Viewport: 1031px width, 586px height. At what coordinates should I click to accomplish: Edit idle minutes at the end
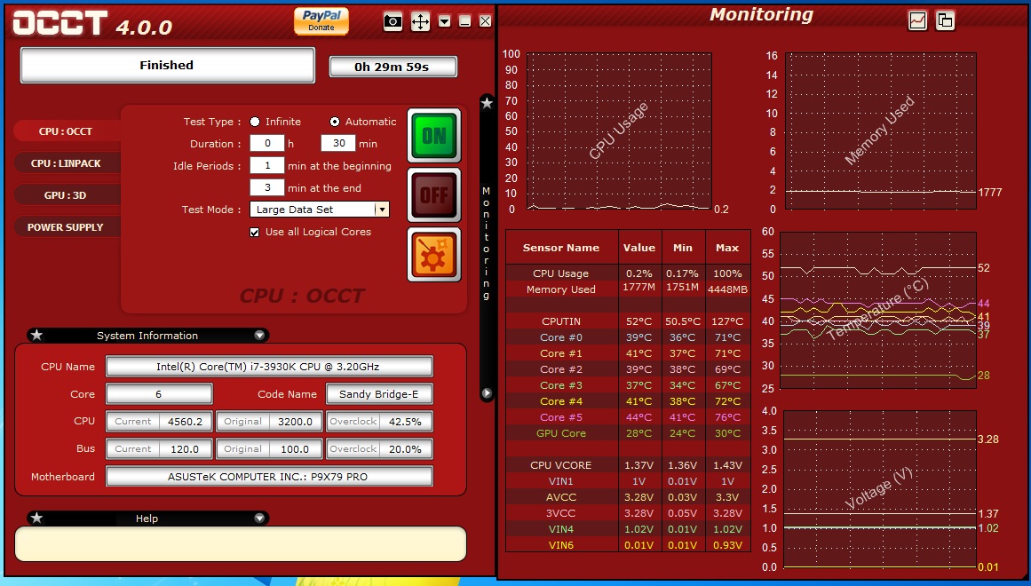(267, 188)
